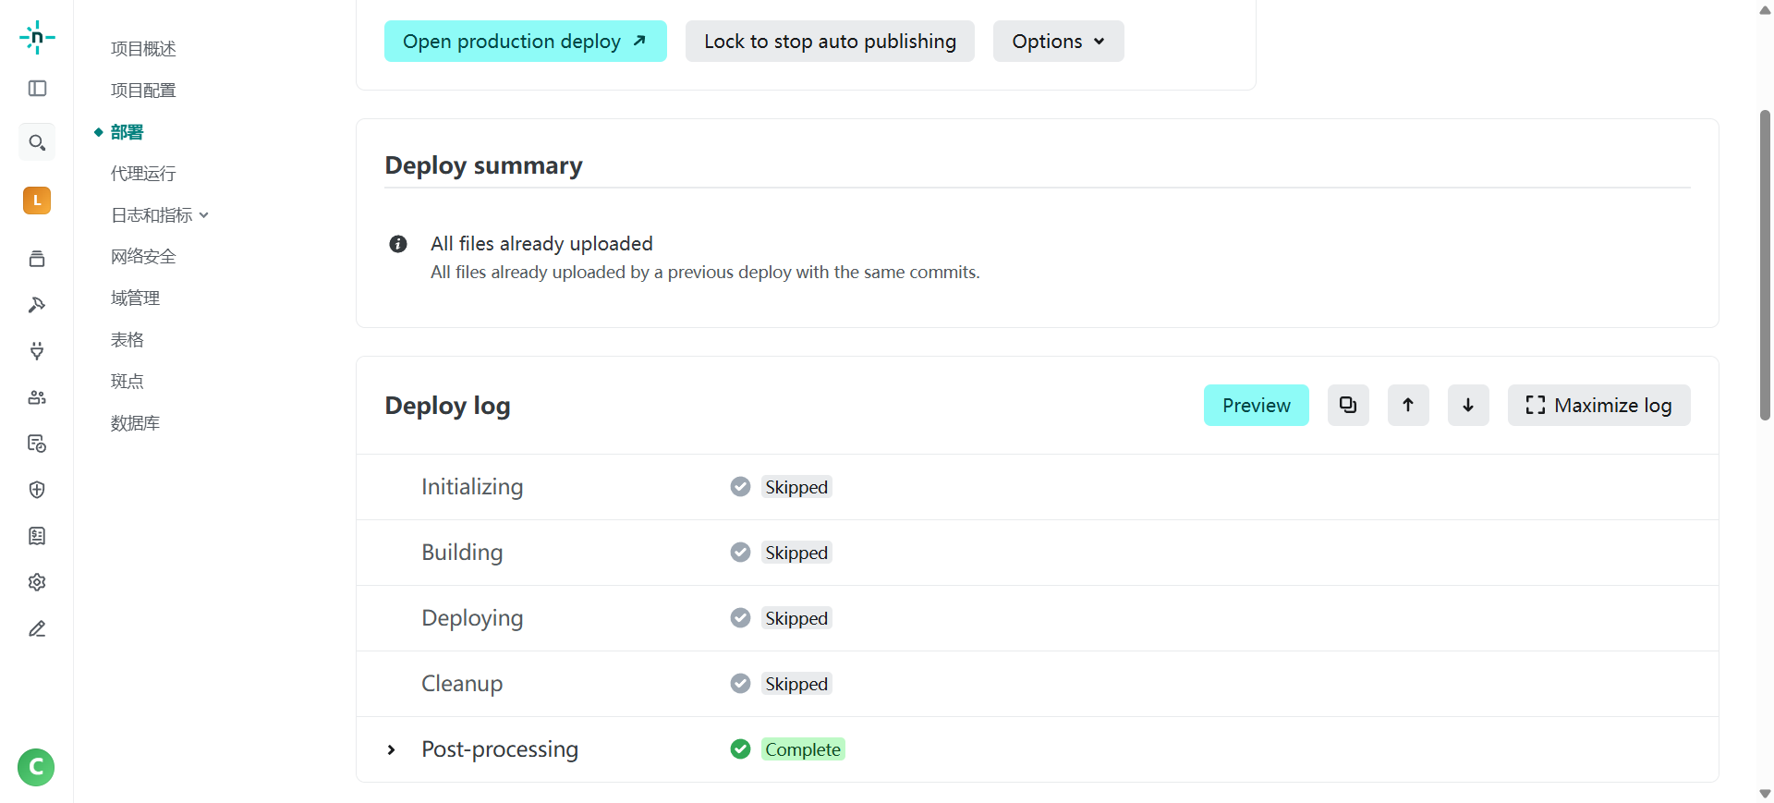The width and height of the screenshot is (1774, 803).
Task: Go to 项目配置 in the side menu
Action: [143, 91]
